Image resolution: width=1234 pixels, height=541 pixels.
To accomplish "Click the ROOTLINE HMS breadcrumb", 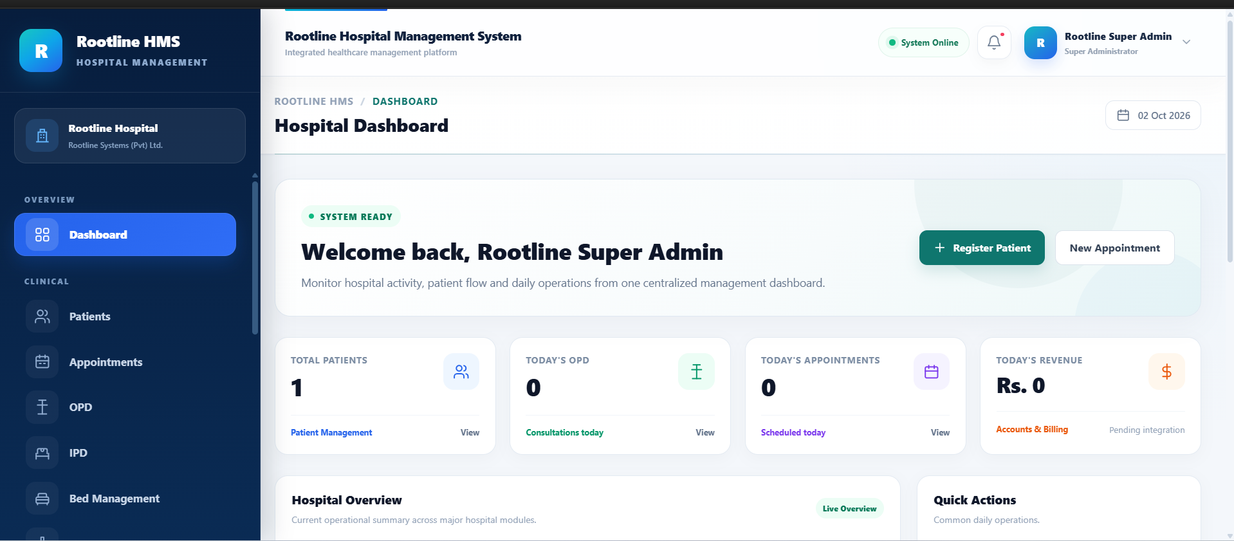I will pos(314,102).
